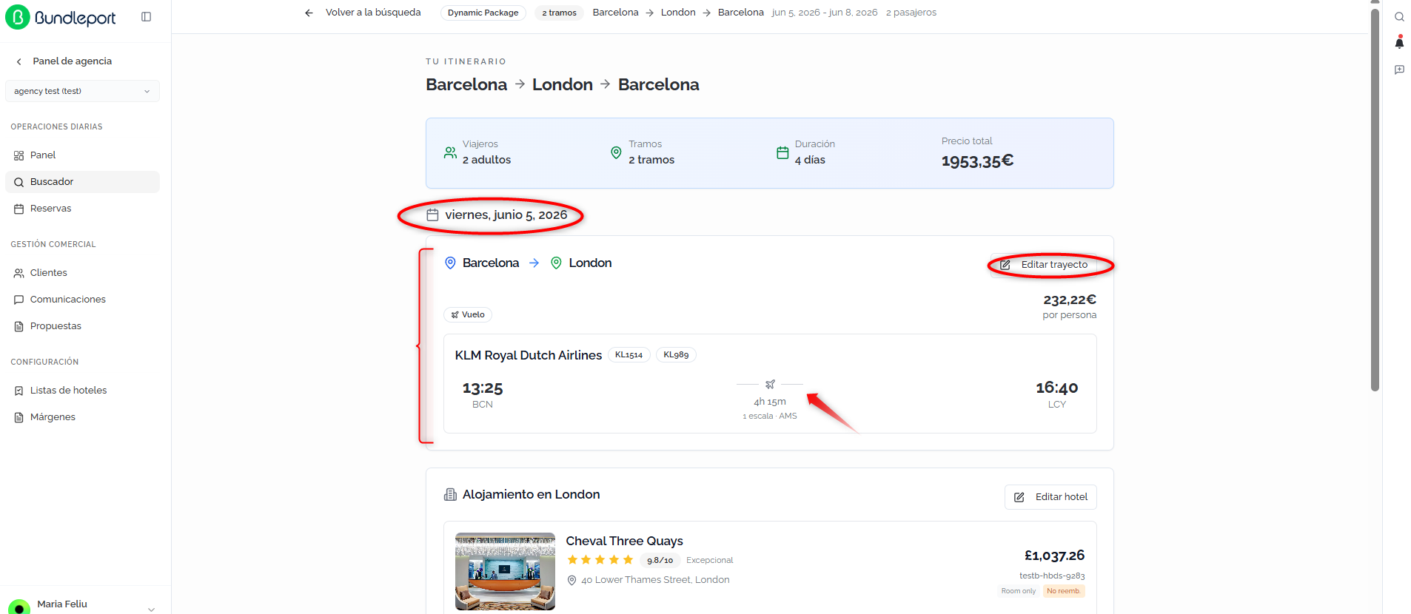Click departure time 13:25
The image size is (1411, 614).
tap(483, 388)
